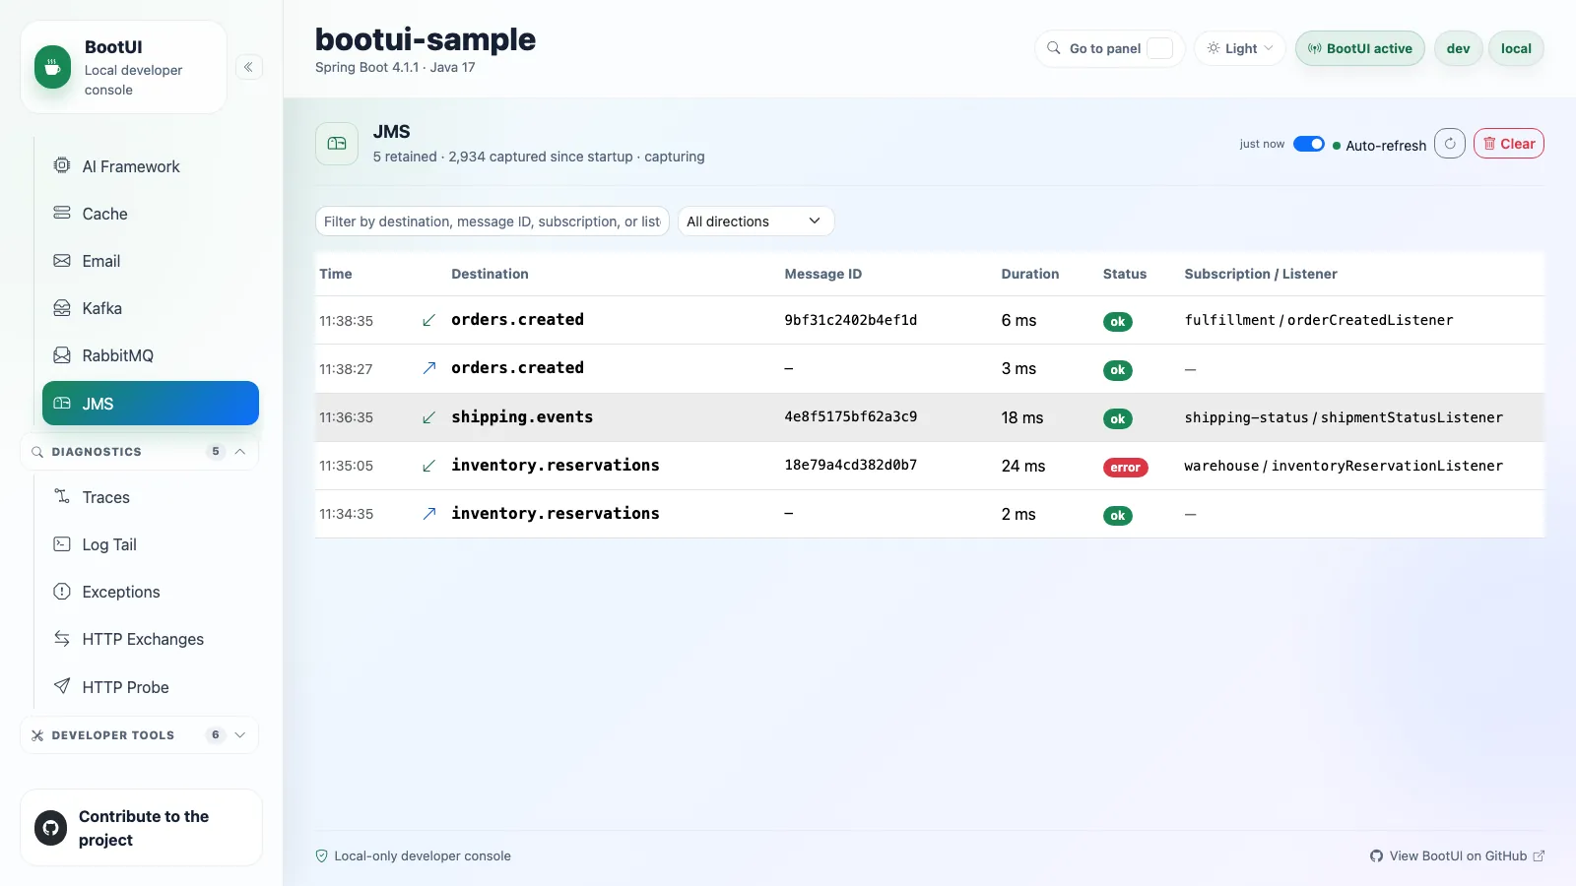The height and width of the screenshot is (886, 1576).
Task: Click the error status badge
Action: click(1126, 468)
